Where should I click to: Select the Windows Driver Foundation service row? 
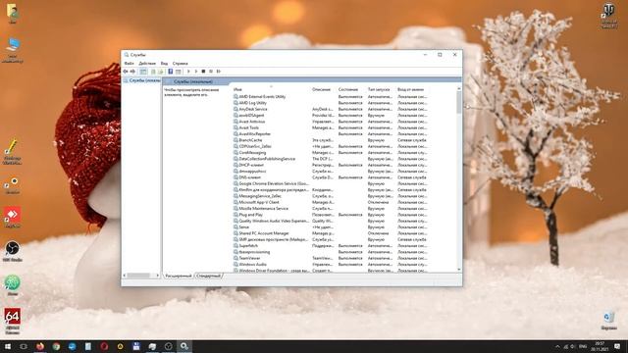pos(331,271)
